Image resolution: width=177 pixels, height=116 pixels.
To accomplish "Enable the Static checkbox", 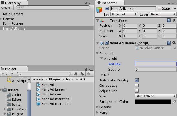I will tap(160, 8).
